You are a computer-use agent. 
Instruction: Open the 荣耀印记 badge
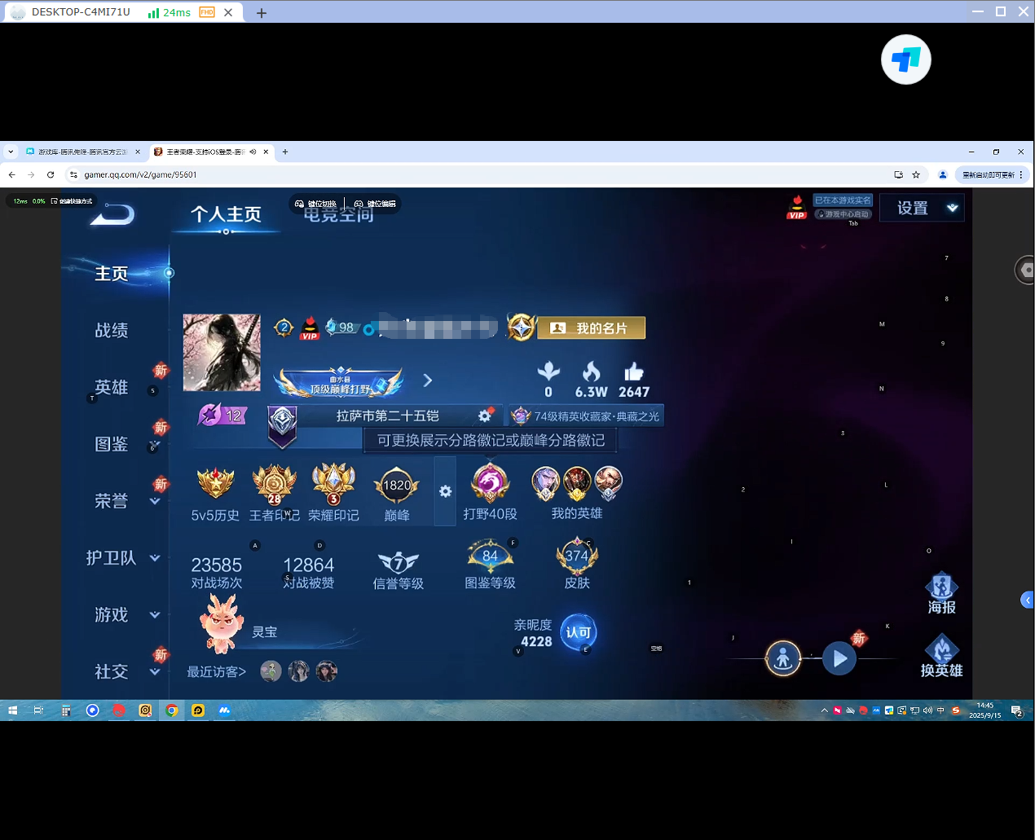coord(333,494)
